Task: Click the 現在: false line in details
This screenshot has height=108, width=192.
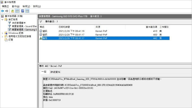Action: click(48, 97)
